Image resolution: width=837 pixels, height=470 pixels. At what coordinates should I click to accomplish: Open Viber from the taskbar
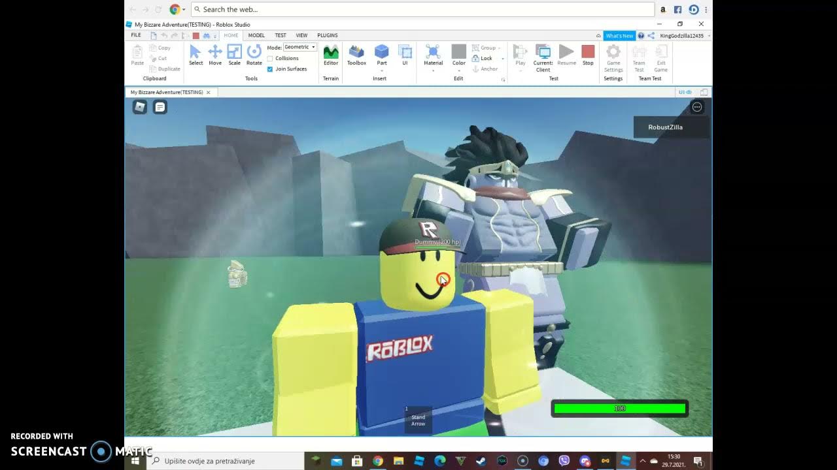pos(564,461)
